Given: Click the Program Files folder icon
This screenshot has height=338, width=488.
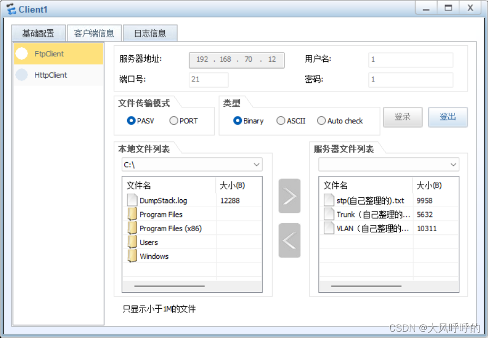Looking at the screenshot, I should 132,214.
